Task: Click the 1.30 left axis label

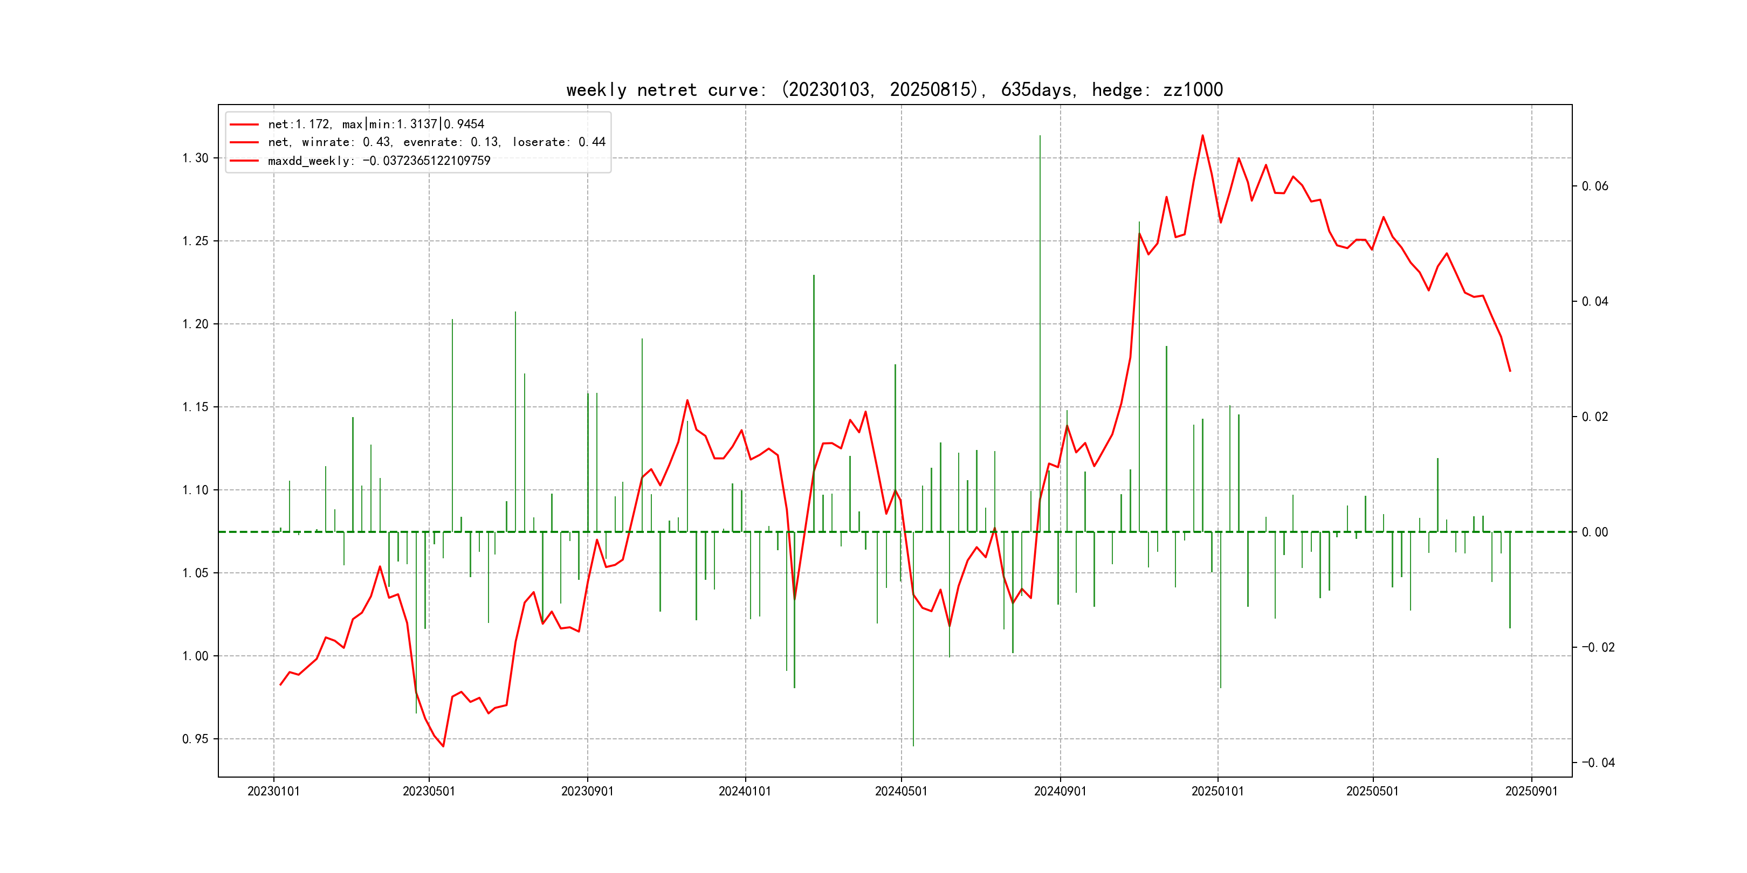Action: 195,158
